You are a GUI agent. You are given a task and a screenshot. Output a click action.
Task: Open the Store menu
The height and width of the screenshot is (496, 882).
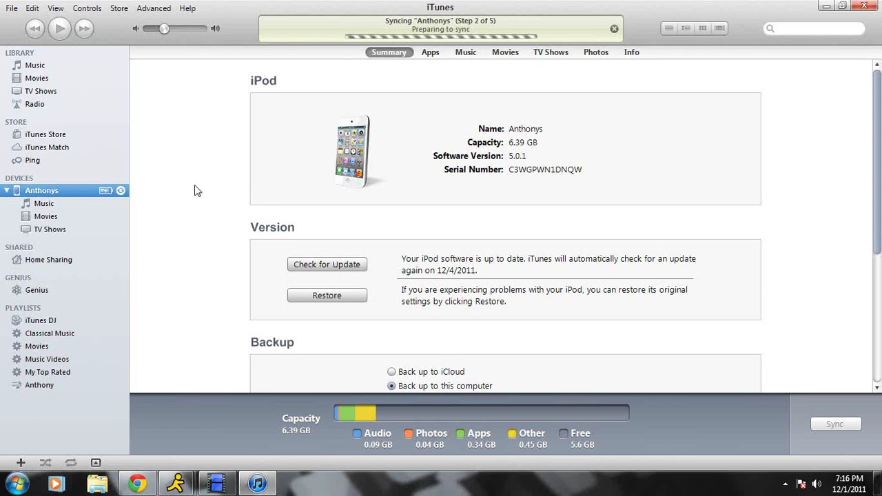119,8
